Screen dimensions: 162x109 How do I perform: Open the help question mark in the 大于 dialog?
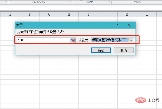pyautogui.click(x=117, y=25)
